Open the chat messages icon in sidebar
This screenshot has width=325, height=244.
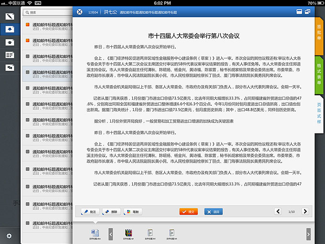point(10,67)
